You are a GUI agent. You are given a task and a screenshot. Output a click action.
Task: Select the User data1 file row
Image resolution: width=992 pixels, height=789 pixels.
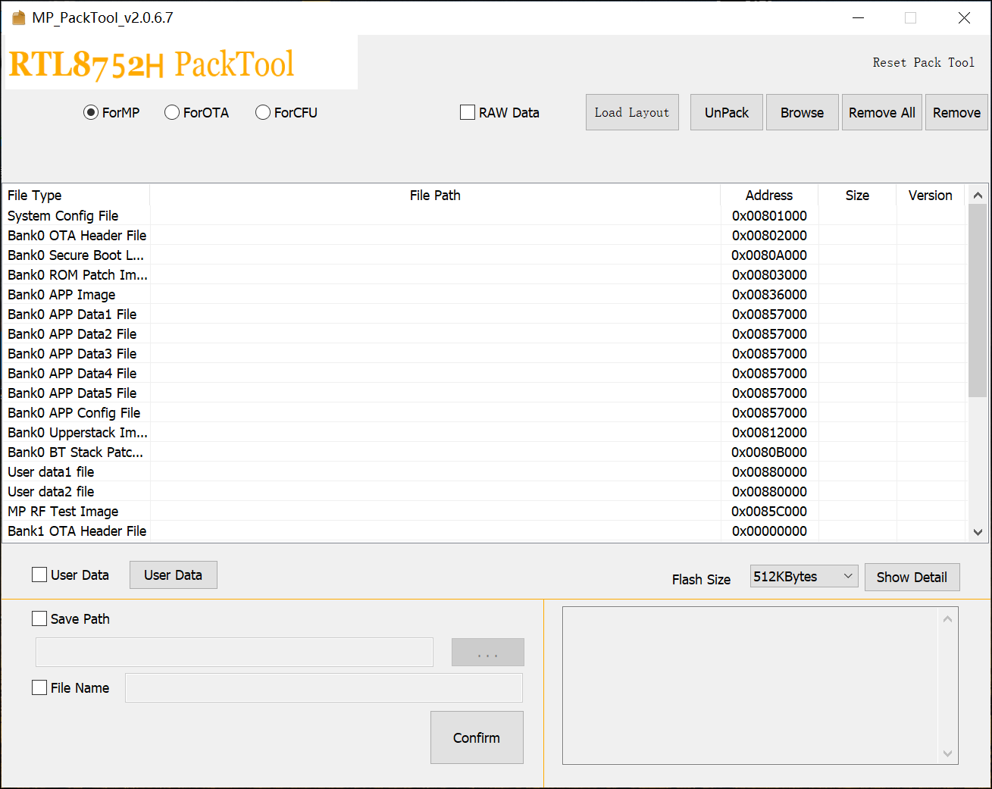click(x=485, y=472)
